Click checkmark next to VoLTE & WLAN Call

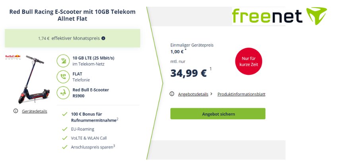[64, 138]
